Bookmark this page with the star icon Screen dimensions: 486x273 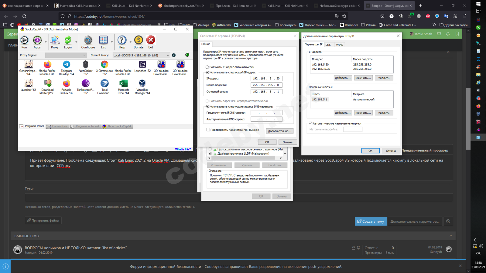click(x=344, y=16)
